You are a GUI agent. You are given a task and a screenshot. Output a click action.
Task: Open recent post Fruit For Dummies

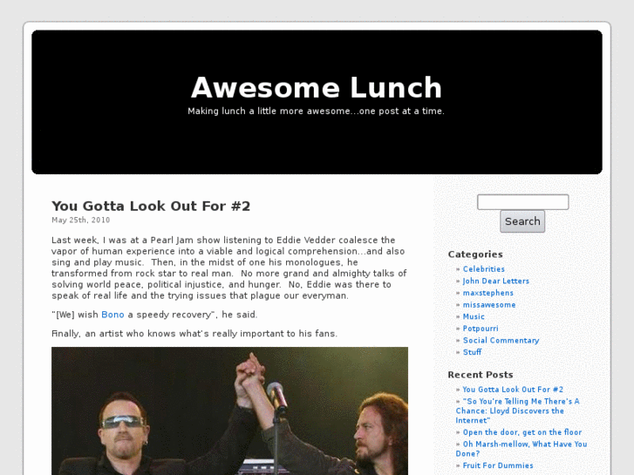point(498,465)
